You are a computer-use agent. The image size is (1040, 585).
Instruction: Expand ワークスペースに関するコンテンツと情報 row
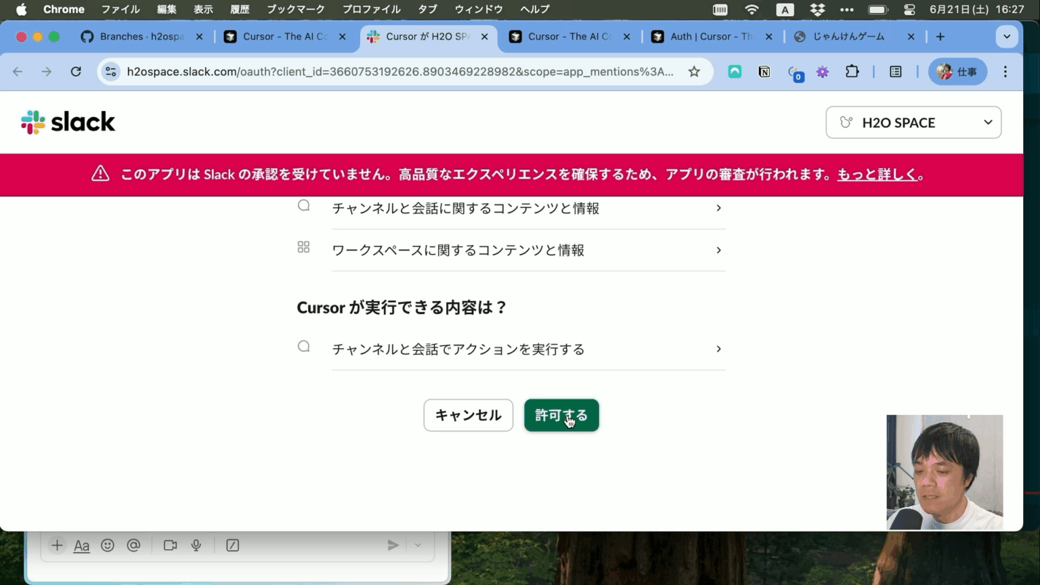718,250
